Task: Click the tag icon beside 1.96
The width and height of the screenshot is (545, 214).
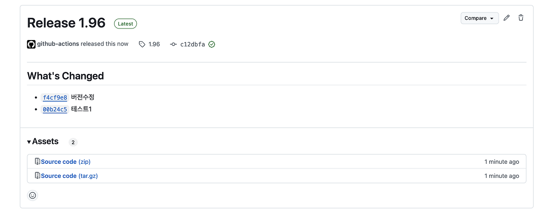Action: point(142,44)
